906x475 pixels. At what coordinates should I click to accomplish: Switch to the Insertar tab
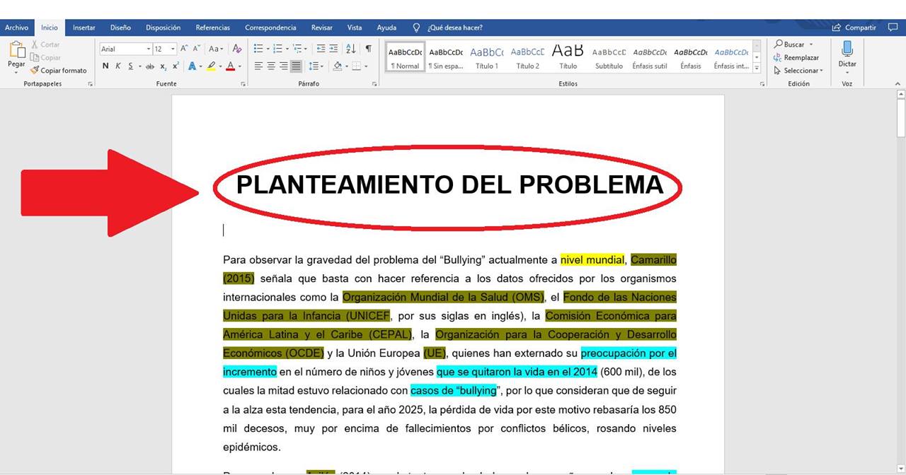tap(84, 28)
